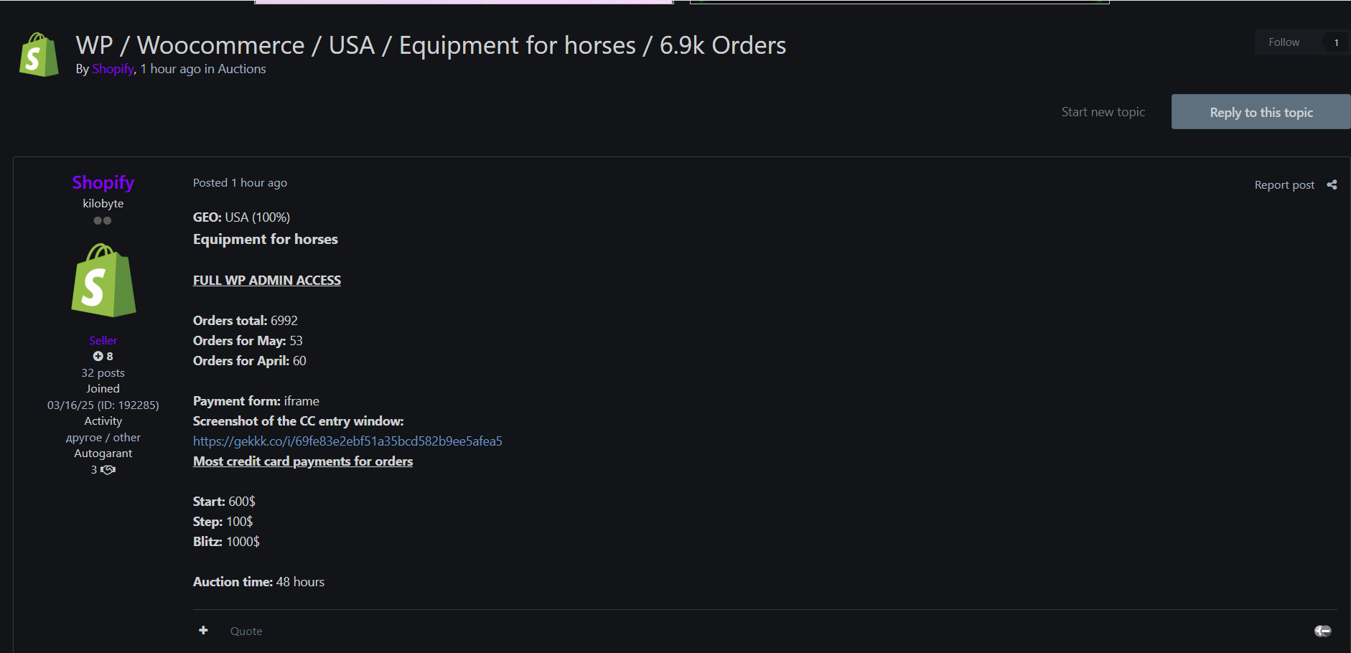1351x653 pixels.
Task: Open the gekkk.co screenshot link
Action: [x=347, y=441]
